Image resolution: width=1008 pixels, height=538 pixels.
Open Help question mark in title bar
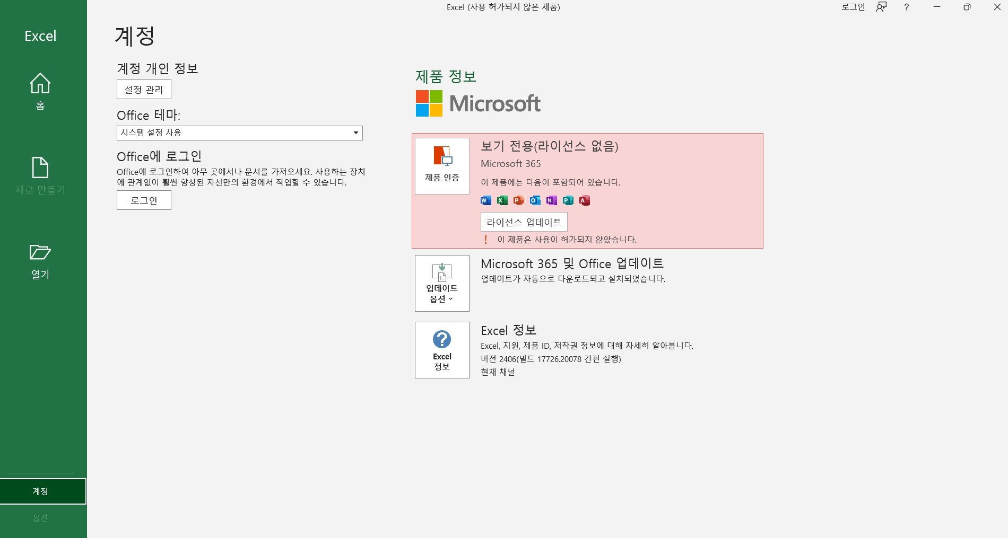click(x=906, y=7)
